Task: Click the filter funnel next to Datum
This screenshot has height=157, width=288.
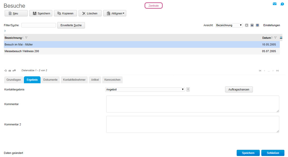Action: 275,38
